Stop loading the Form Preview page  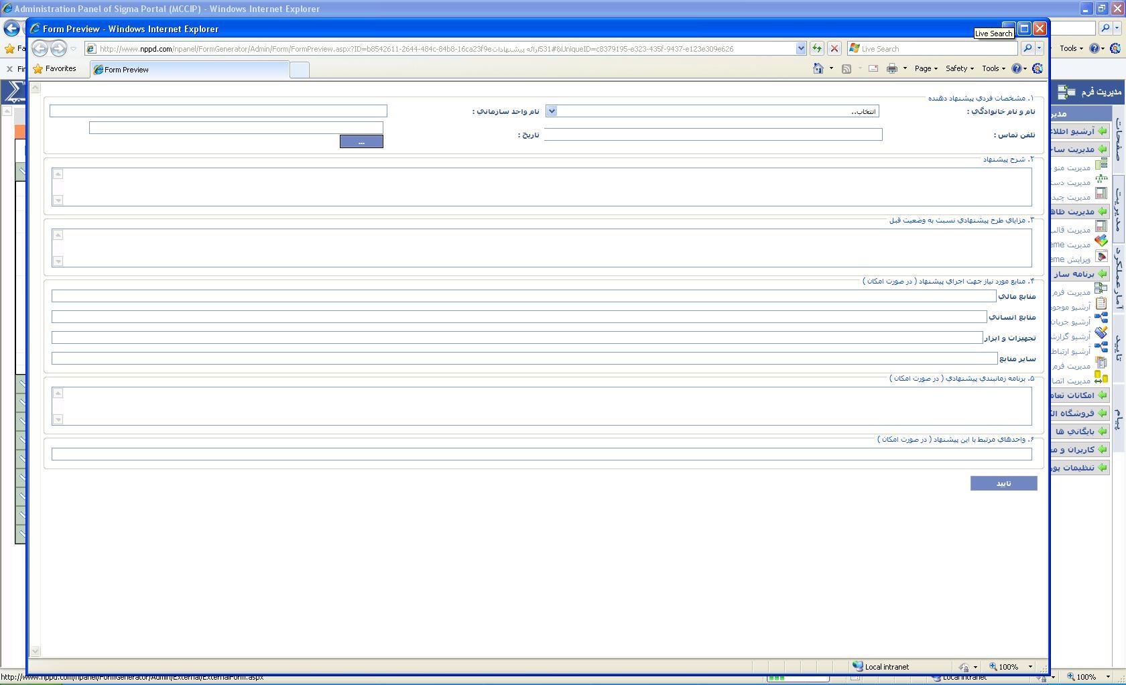pyautogui.click(x=834, y=48)
